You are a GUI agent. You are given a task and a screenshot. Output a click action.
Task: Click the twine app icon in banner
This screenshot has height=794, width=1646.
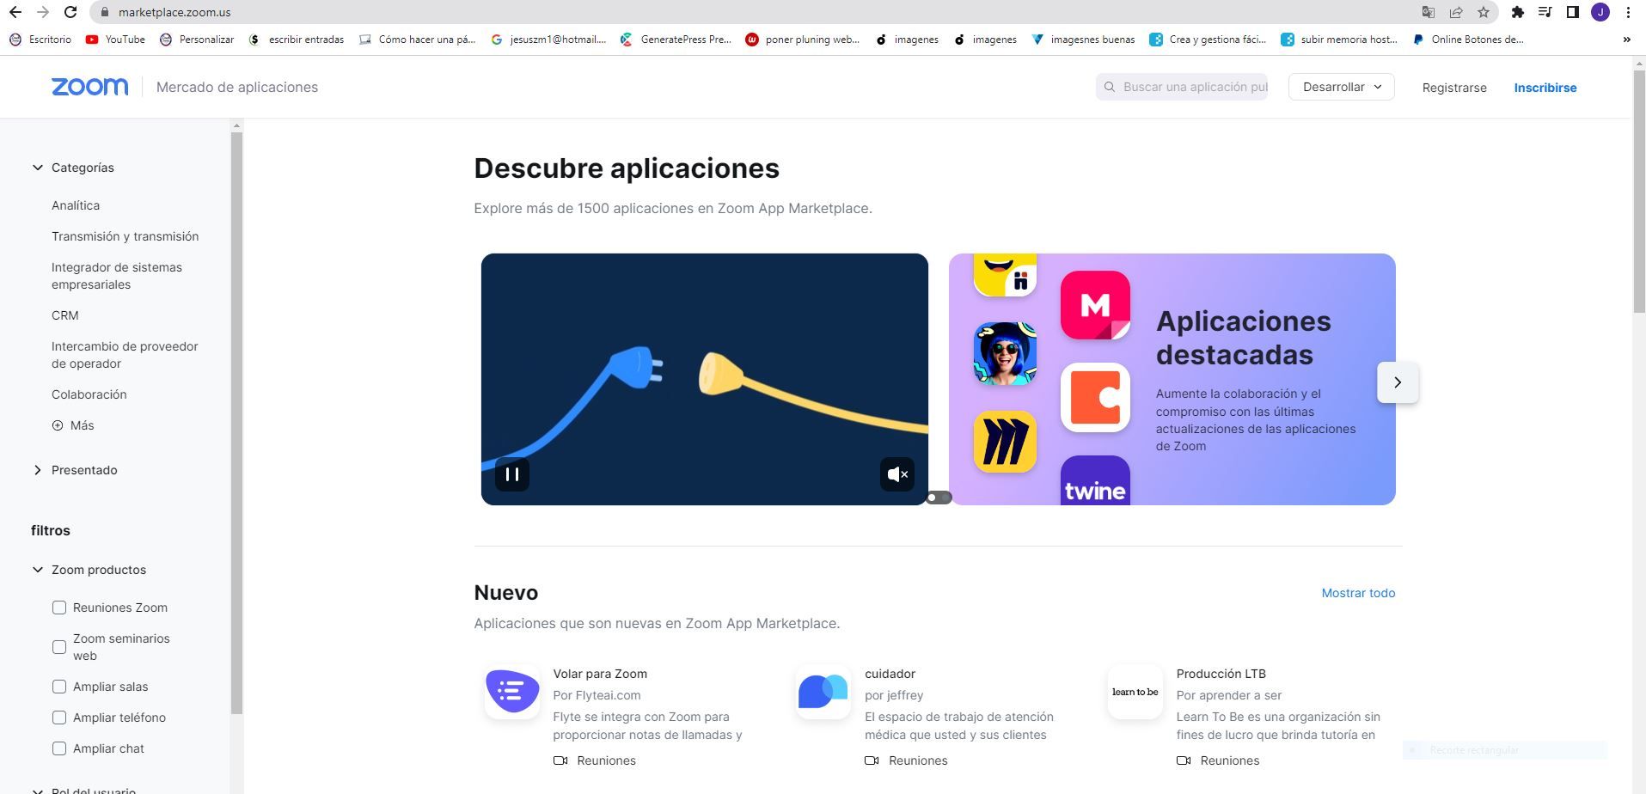pos(1095,480)
